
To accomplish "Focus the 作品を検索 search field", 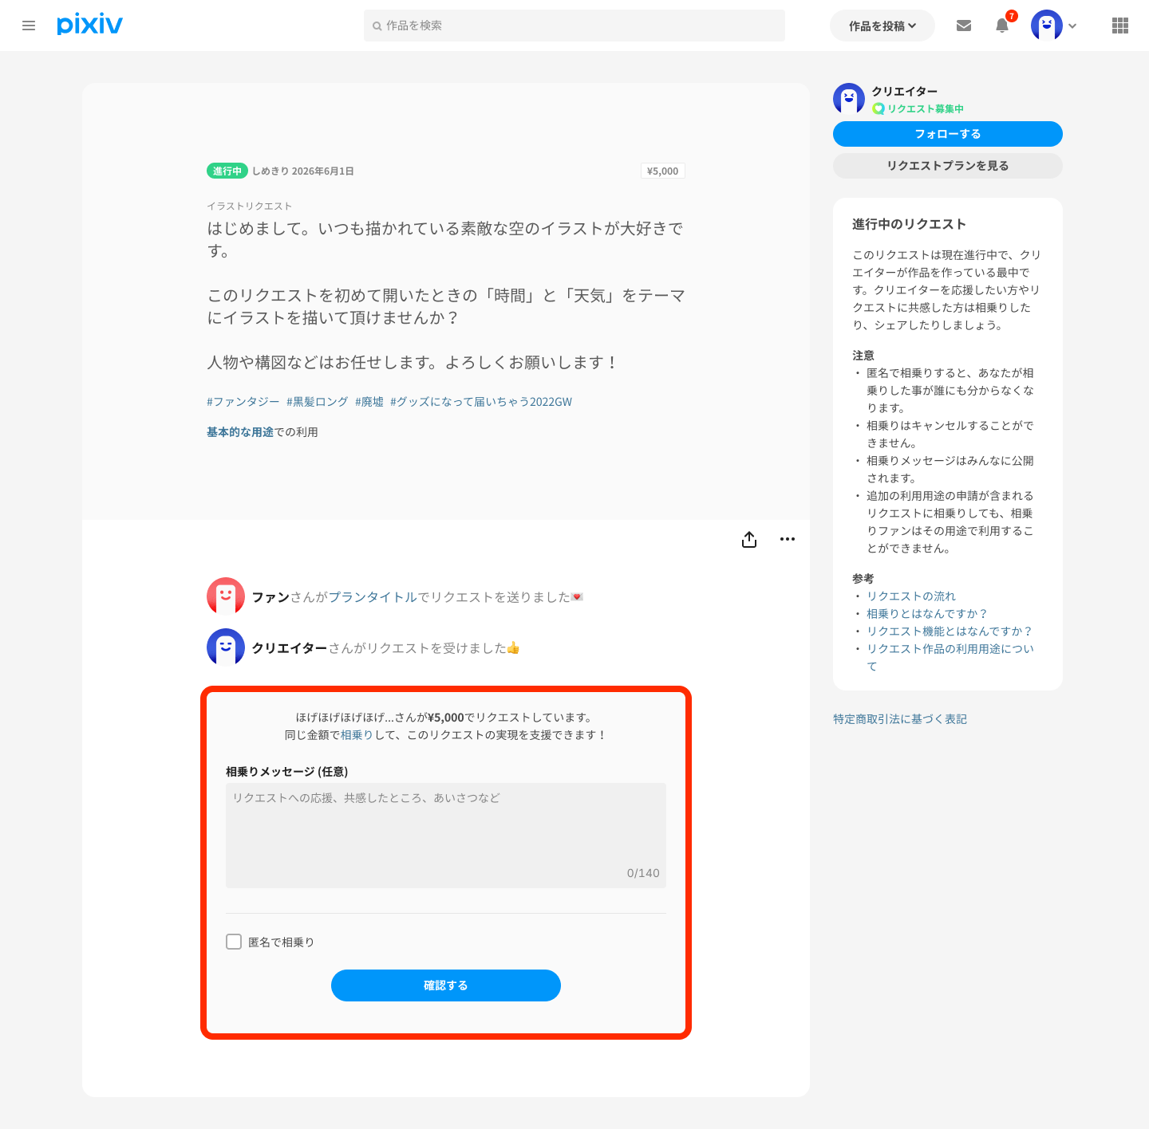I will click(574, 26).
